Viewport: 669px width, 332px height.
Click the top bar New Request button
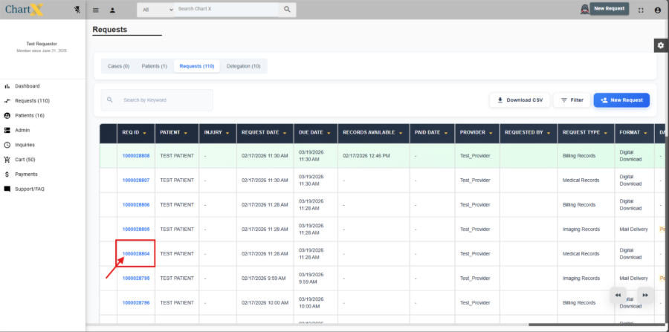click(610, 8)
